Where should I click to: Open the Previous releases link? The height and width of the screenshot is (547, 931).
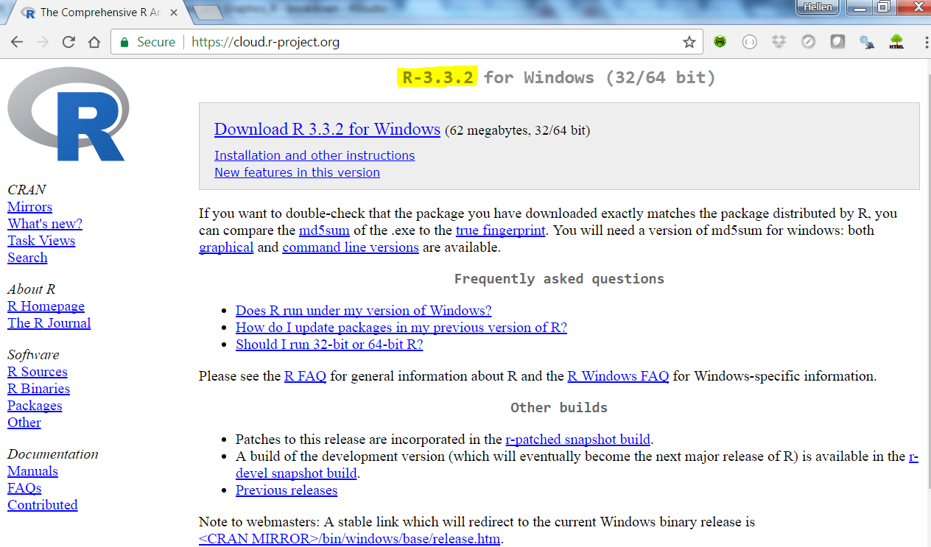[x=287, y=490]
